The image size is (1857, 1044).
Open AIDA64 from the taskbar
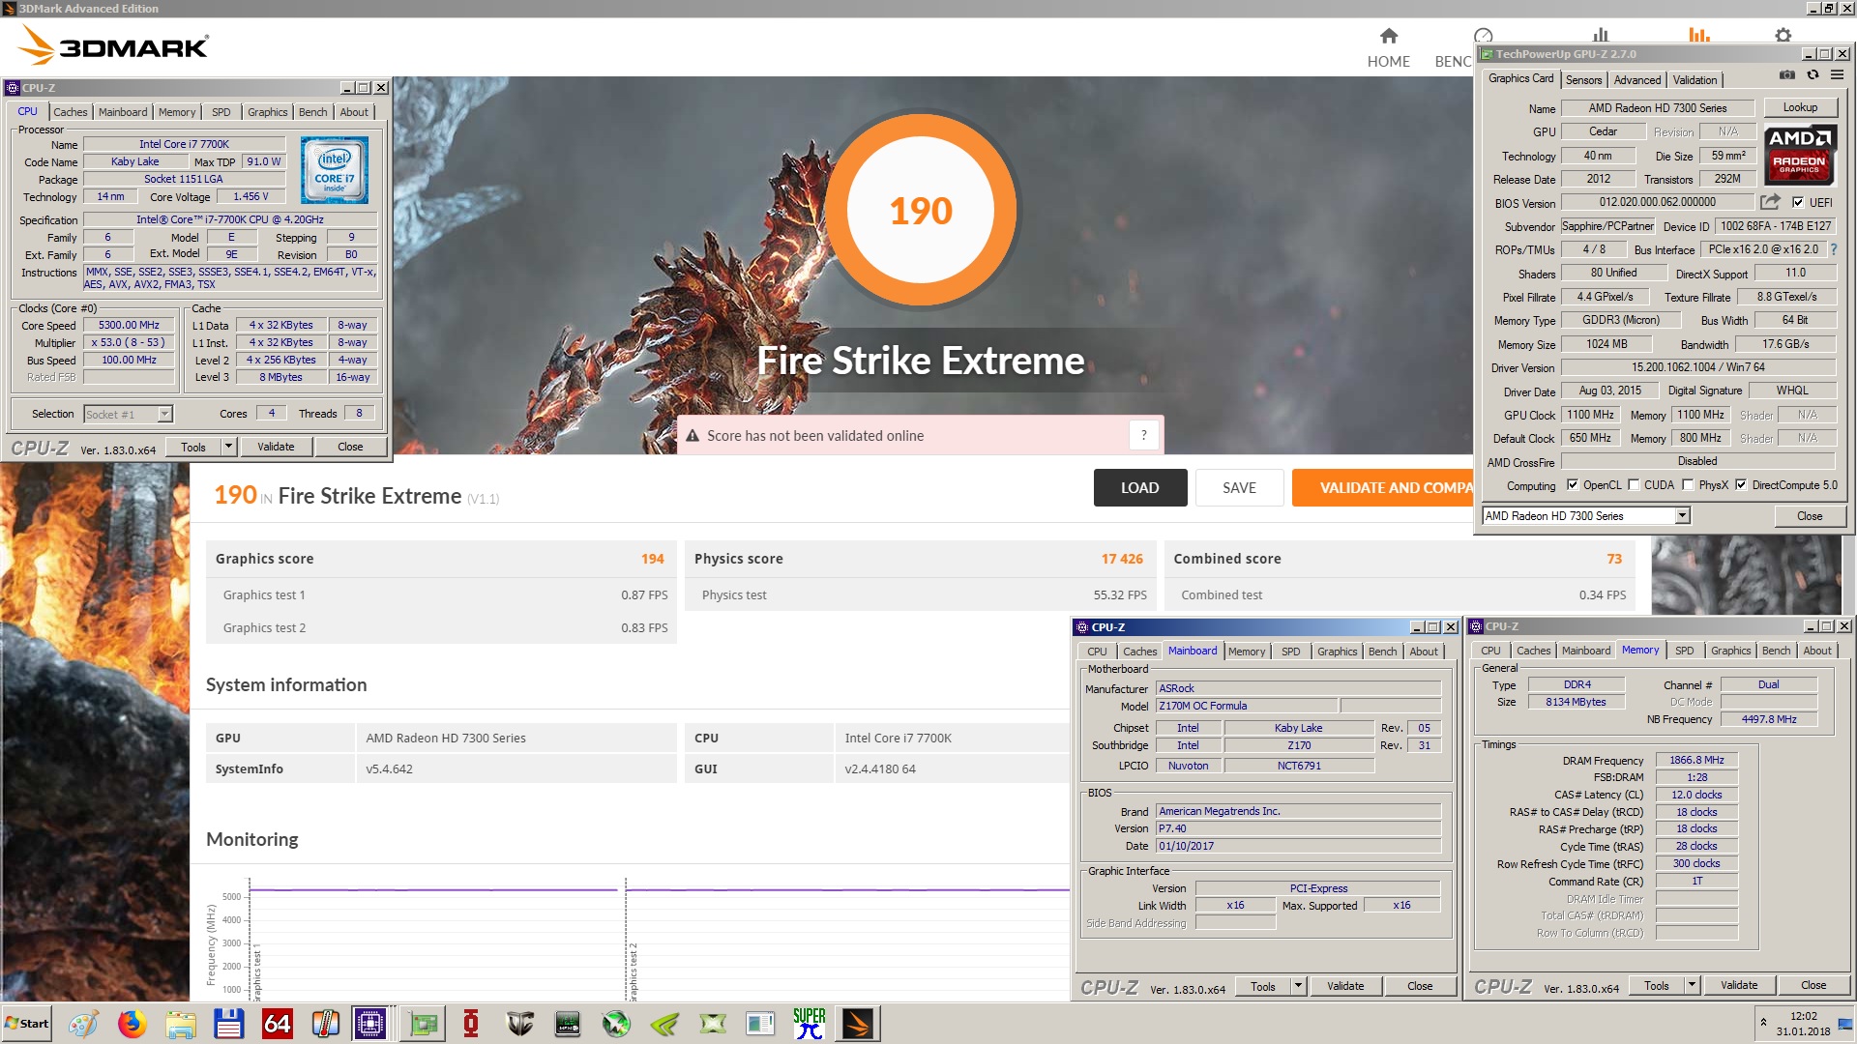tap(277, 1024)
